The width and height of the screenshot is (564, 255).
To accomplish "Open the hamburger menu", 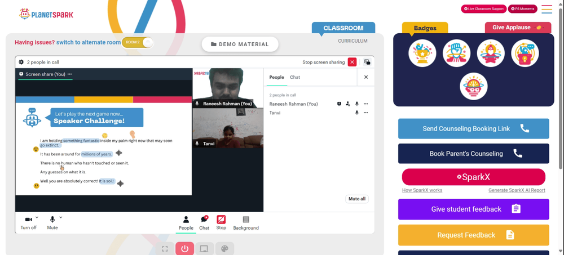I will point(547,9).
